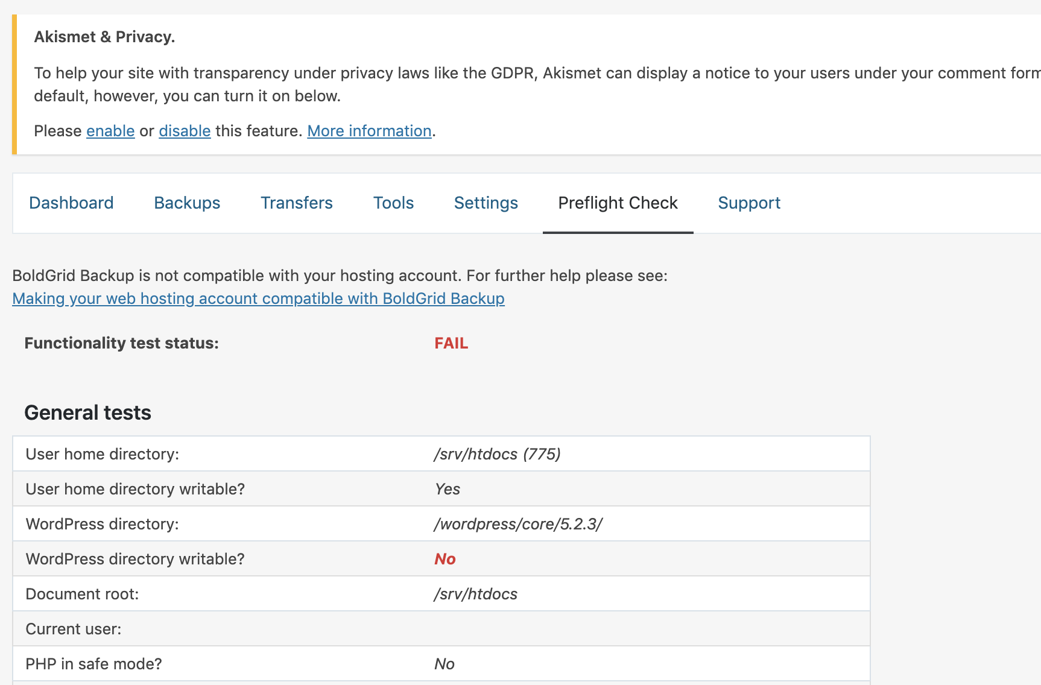Click the Document root path value
The width and height of the screenshot is (1041, 685).
tap(475, 594)
